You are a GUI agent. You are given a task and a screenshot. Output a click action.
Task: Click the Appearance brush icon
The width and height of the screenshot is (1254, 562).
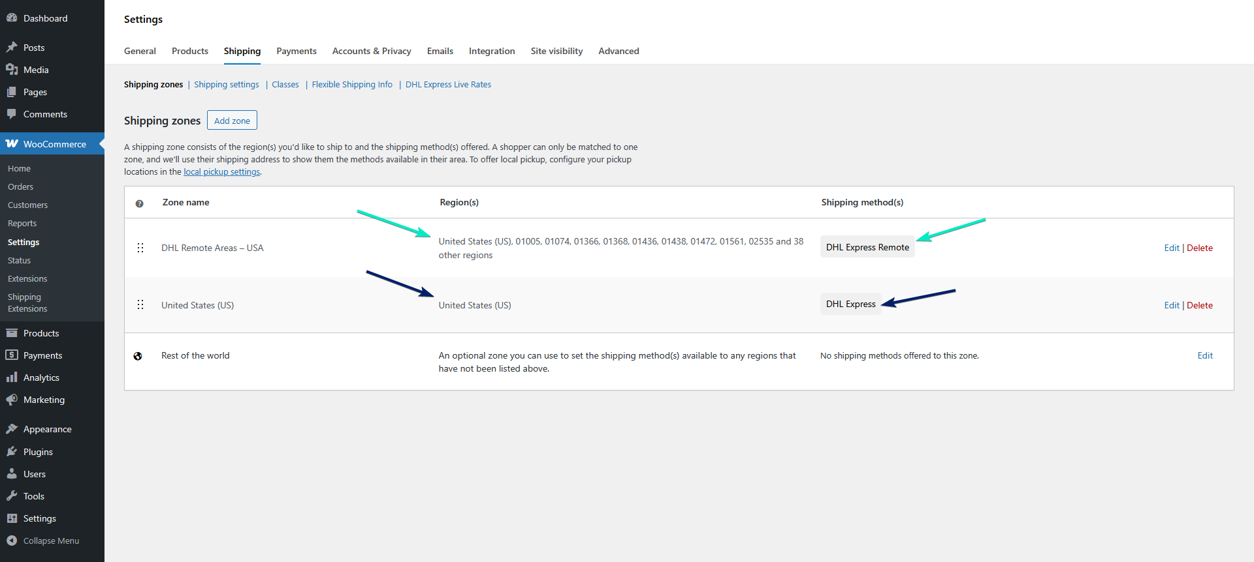click(x=12, y=429)
